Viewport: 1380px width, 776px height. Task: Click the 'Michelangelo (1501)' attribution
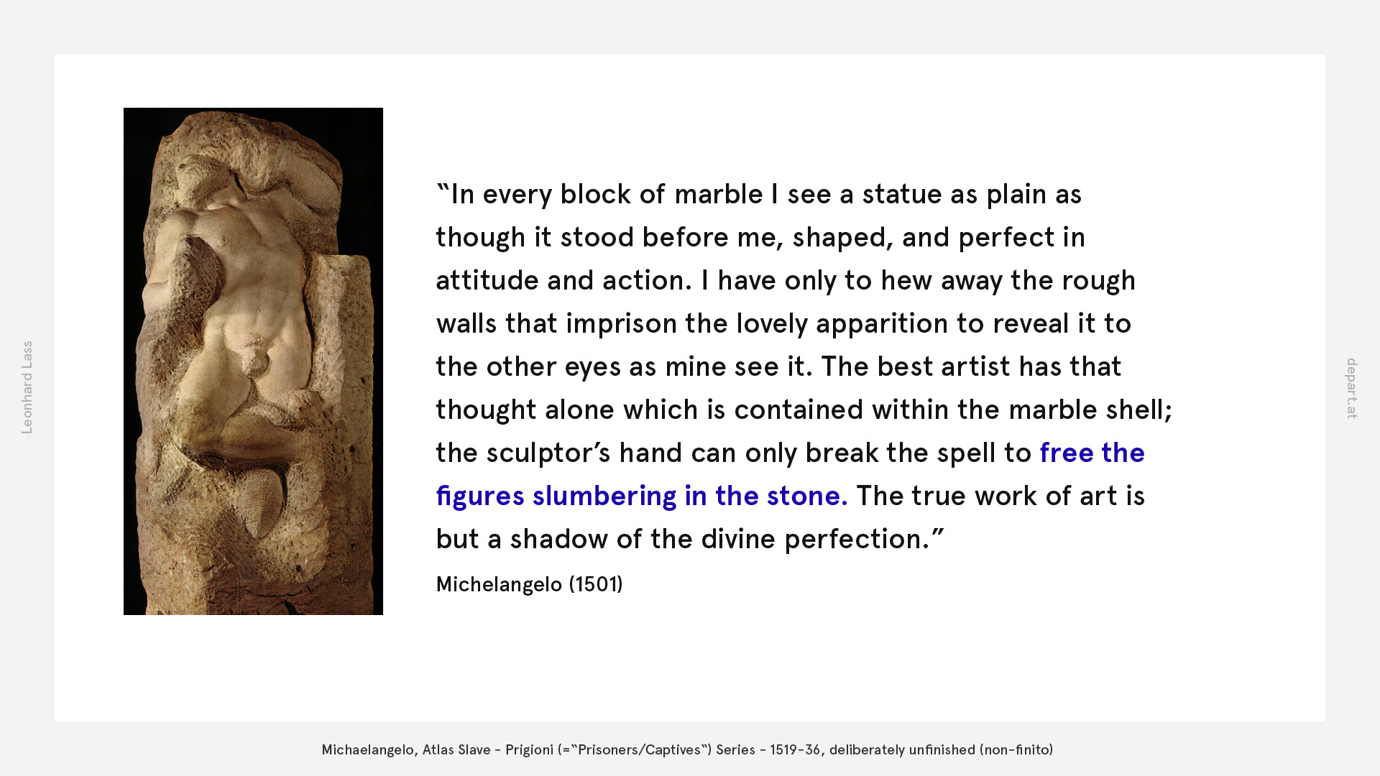pyautogui.click(x=529, y=584)
